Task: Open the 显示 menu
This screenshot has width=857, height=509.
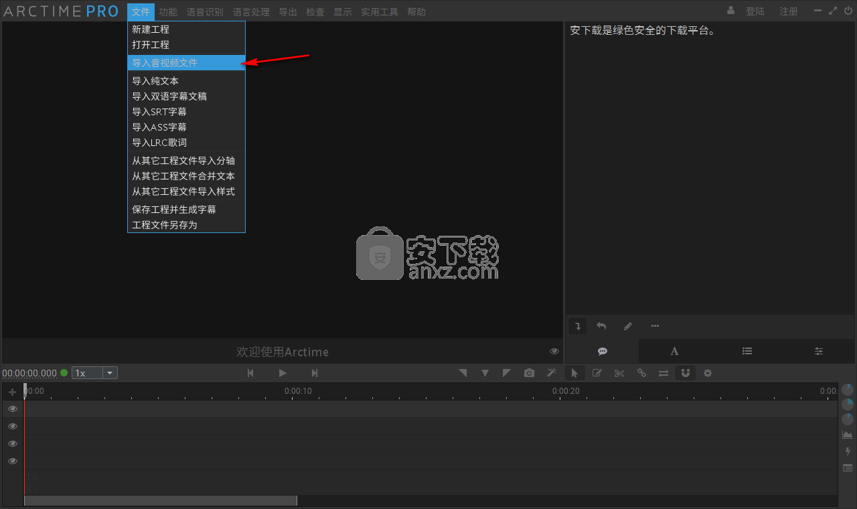Action: (343, 11)
